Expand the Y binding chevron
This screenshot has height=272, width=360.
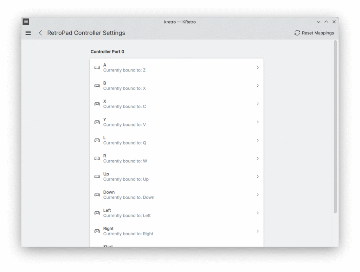[257, 122]
